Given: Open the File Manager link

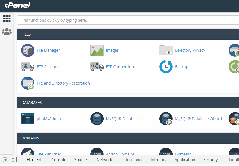Looking at the screenshot, I should [x=48, y=50].
